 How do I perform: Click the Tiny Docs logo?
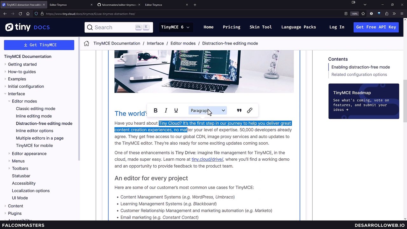pos(27,27)
